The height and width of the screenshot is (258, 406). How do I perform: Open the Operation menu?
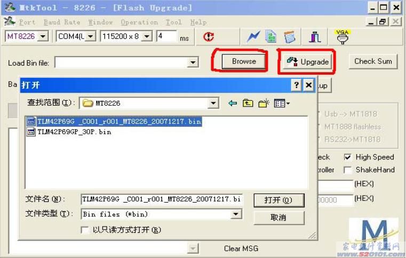(139, 22)
